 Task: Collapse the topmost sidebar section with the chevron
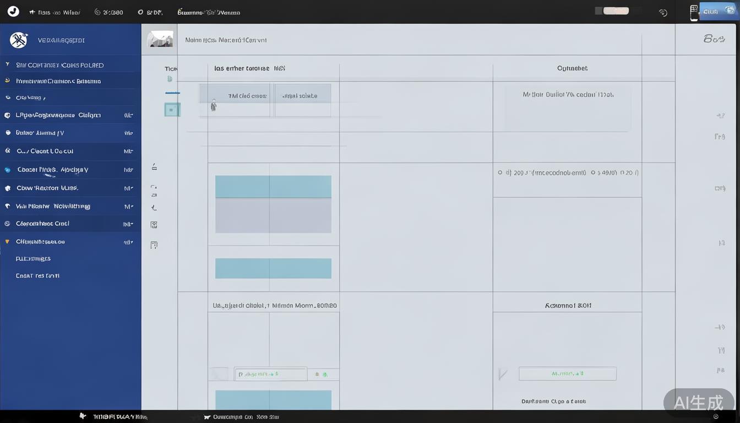pyautogui.click(x=7, y=64)
